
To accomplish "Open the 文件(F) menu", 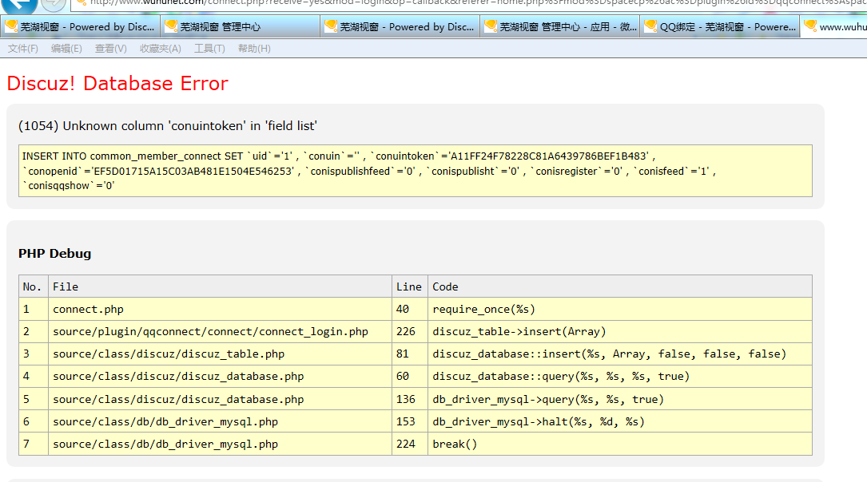I will [x=22, y=49].
